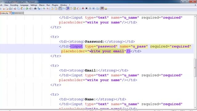Open the Plugins menu
The width and height of the screenshot is (197, 111).
pyautogui.click(x=55, y=5)
